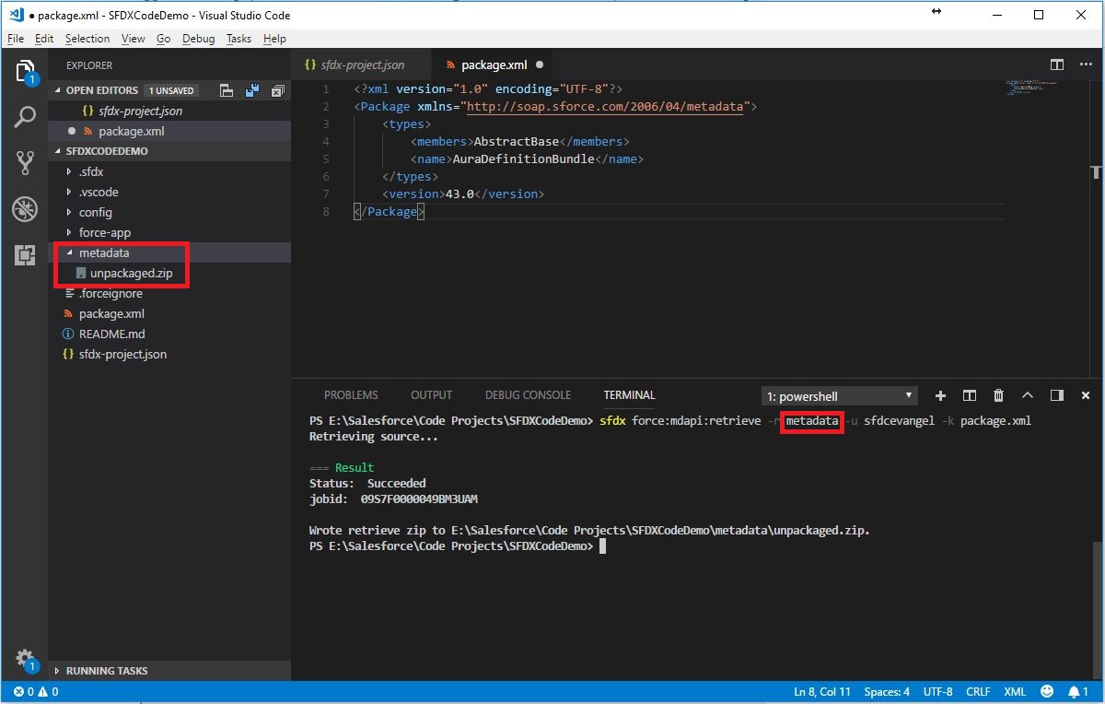
Task: Open the README.md file
Action: point(170,334)
